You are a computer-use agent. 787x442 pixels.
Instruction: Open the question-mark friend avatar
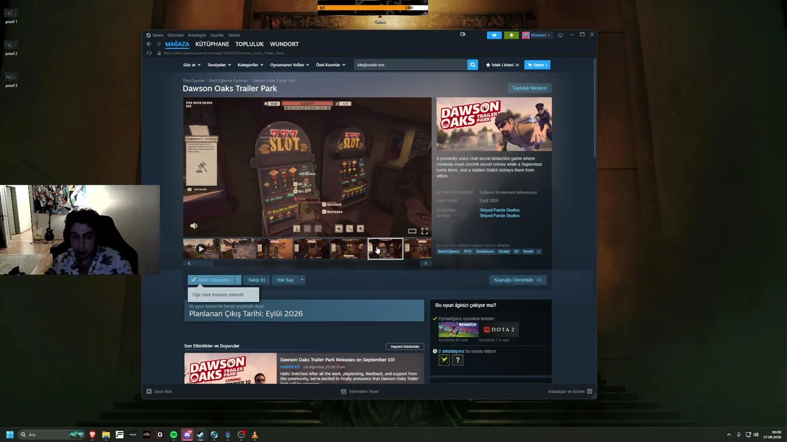457,360
